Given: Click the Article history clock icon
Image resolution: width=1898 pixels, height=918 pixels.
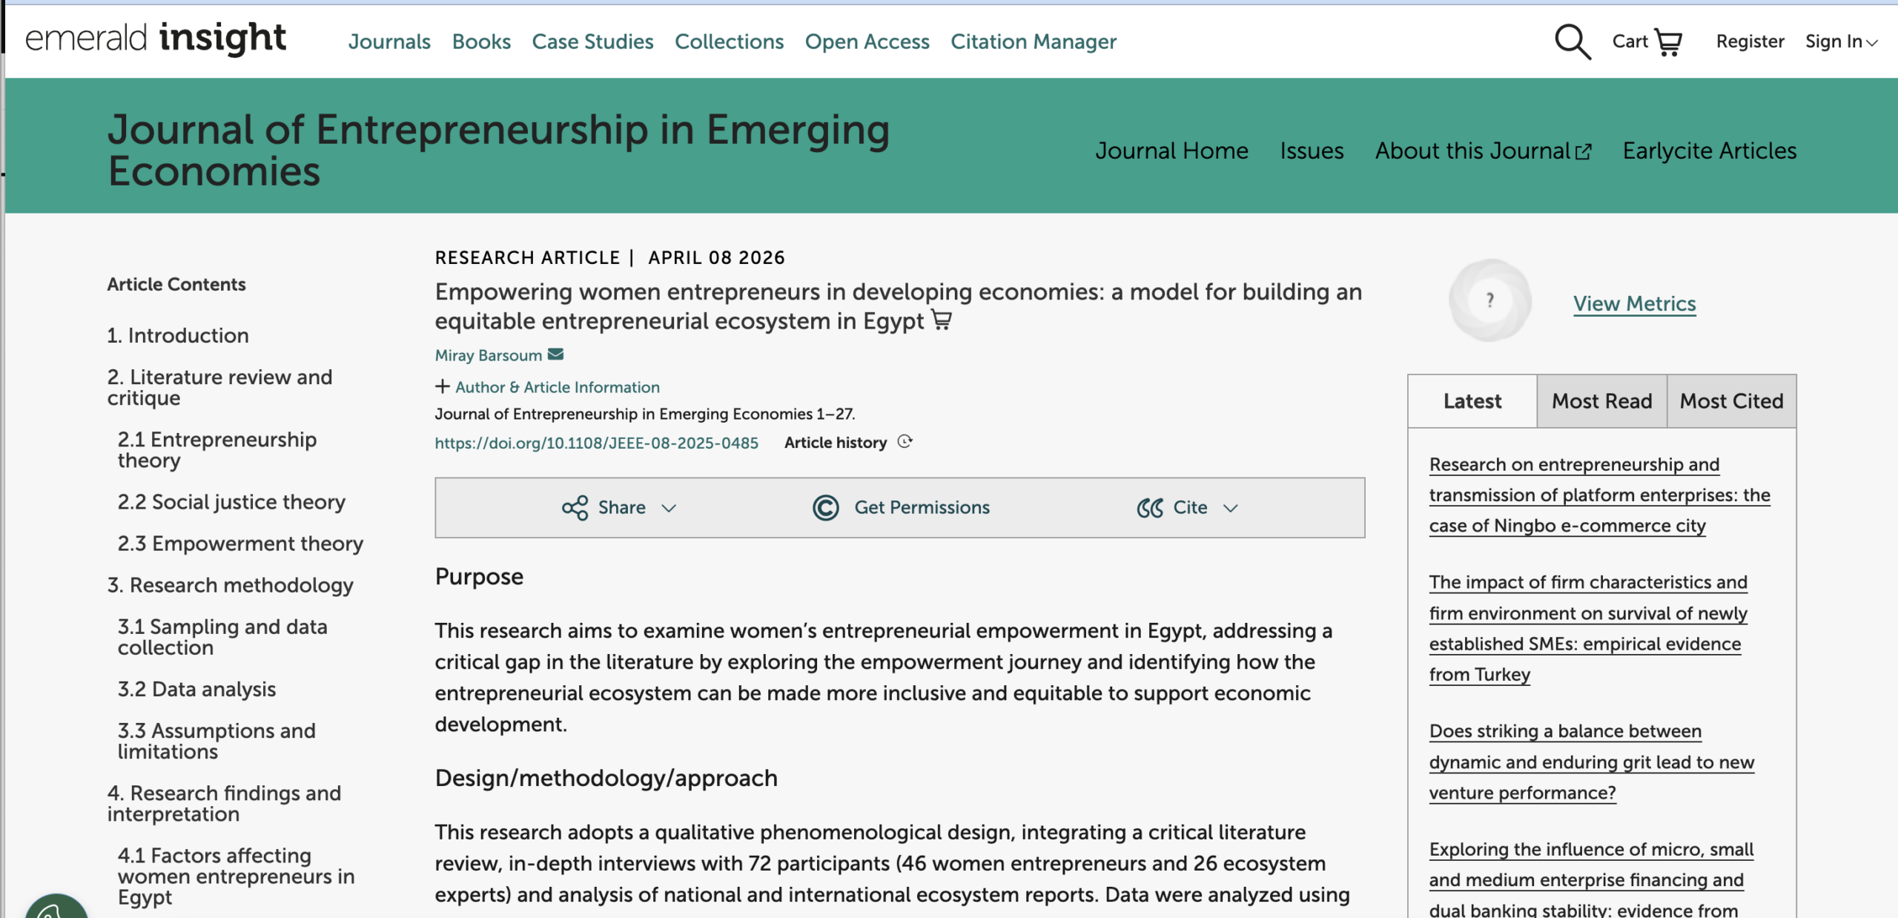Looking at the screenshot, I should pyautogui.click(x=904, y=442).
